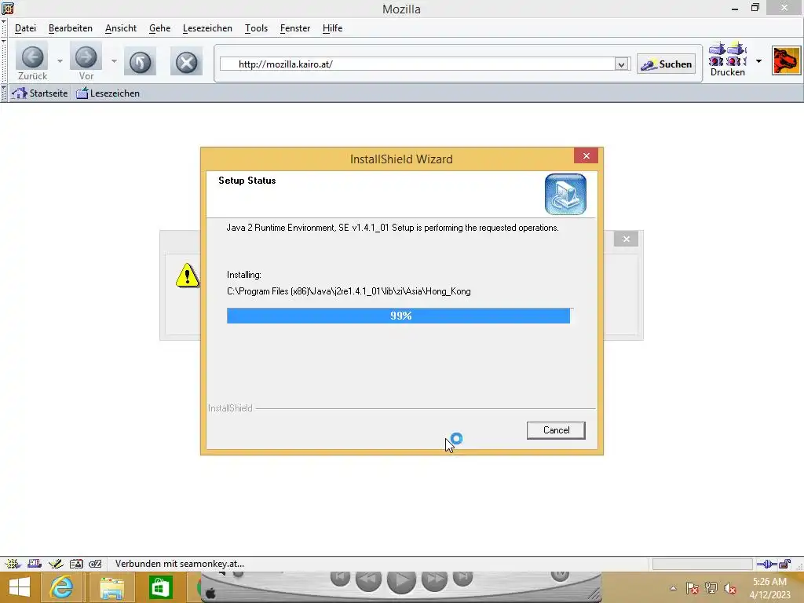The width and height of the screenshot is (804, 603).
Task: Click the Navigator icon in status bar
Action: pos(13,564)
